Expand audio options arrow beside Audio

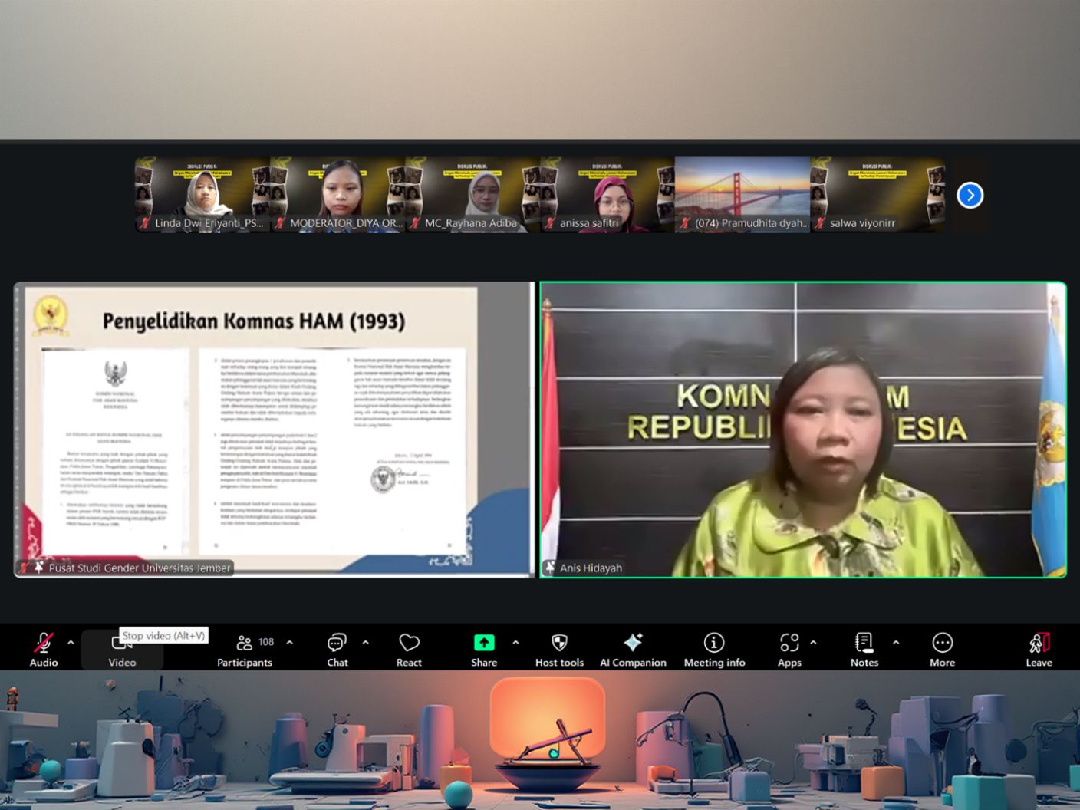point(71,643)
